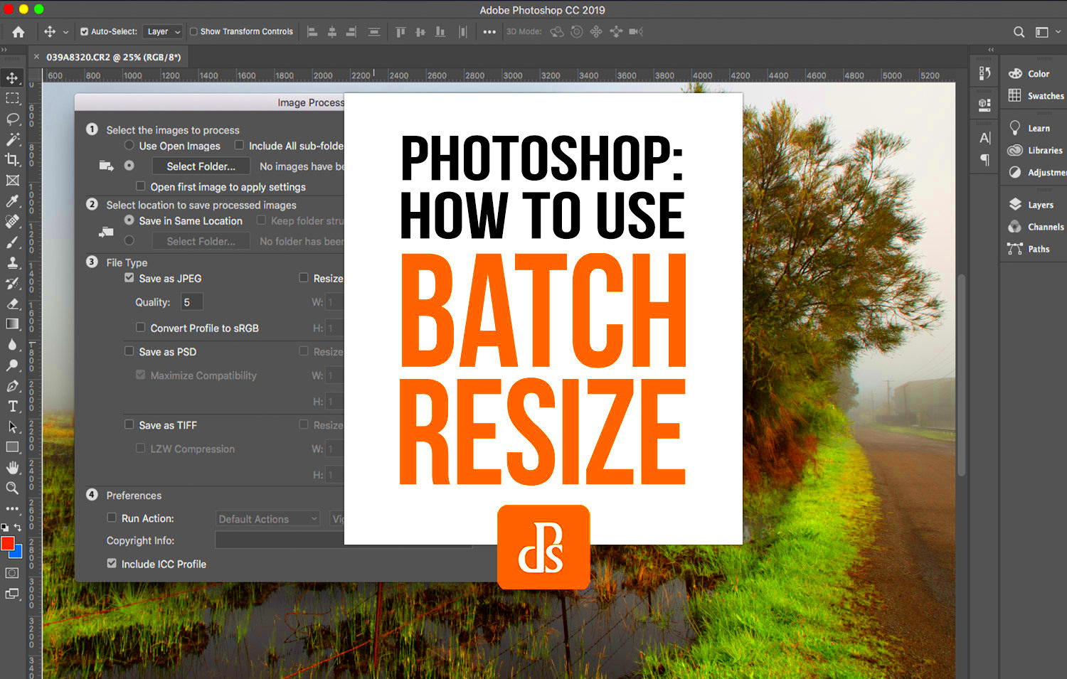This screenshot has width=1067, height=679.
Task: Click the JPEG Quality input field
Action: coord(191,302)
